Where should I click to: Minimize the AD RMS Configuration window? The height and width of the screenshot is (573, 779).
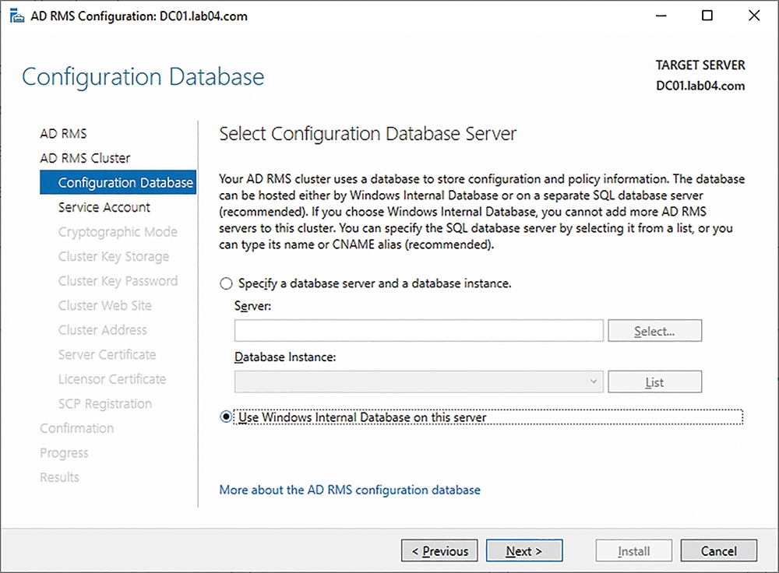click(x=661, y=16)
